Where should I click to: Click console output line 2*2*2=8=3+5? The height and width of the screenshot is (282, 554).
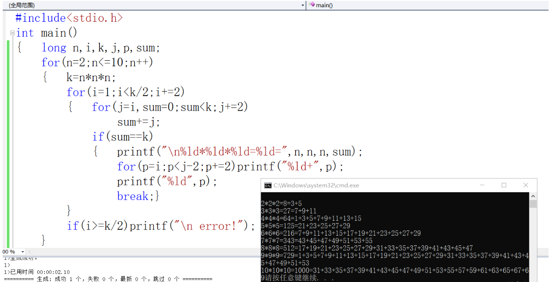pos(281,204)
